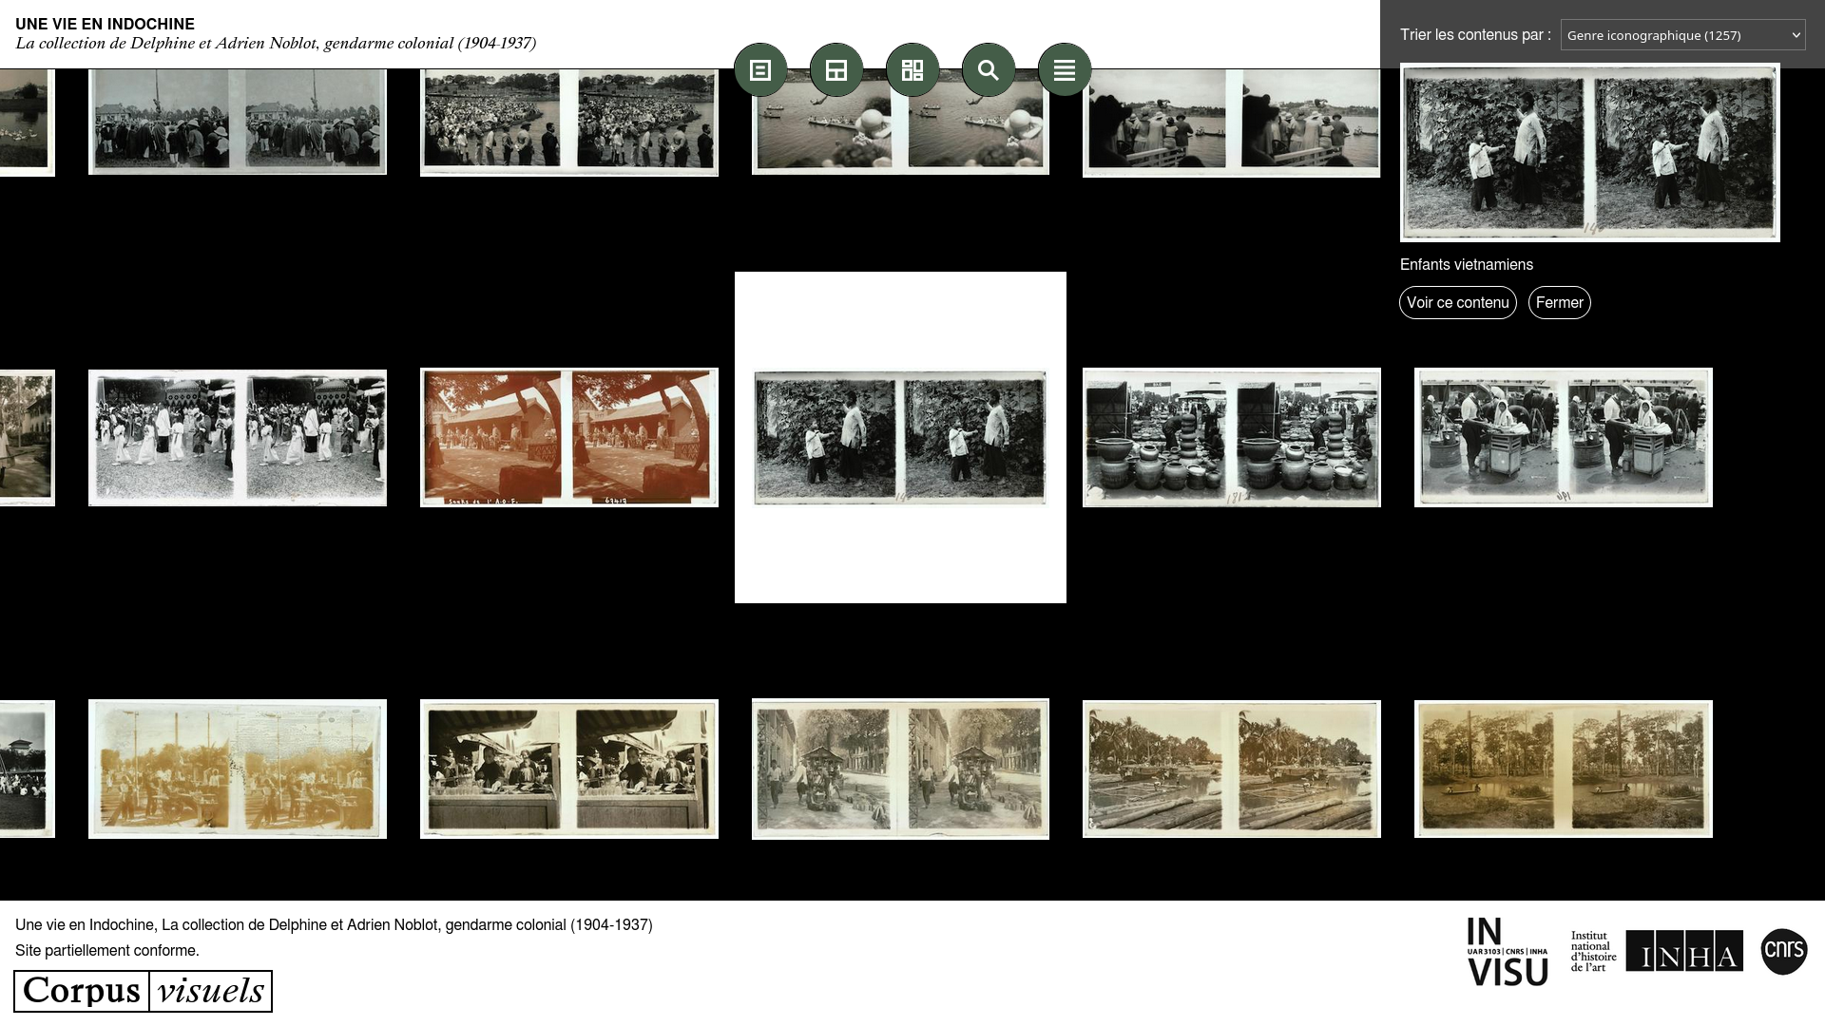The image size is (1825, 1026).
Task: Open the hamburger menu icon
Action: (1065, 69)
